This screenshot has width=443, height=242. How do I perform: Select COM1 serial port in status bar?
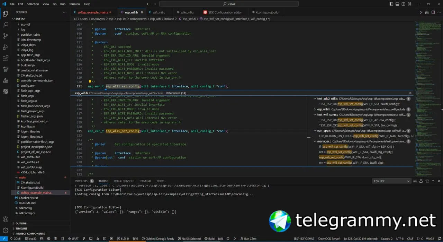point(16,239)
